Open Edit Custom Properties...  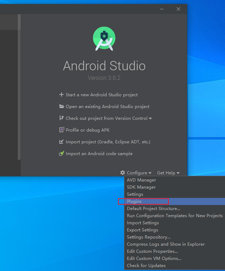point(175,251)
